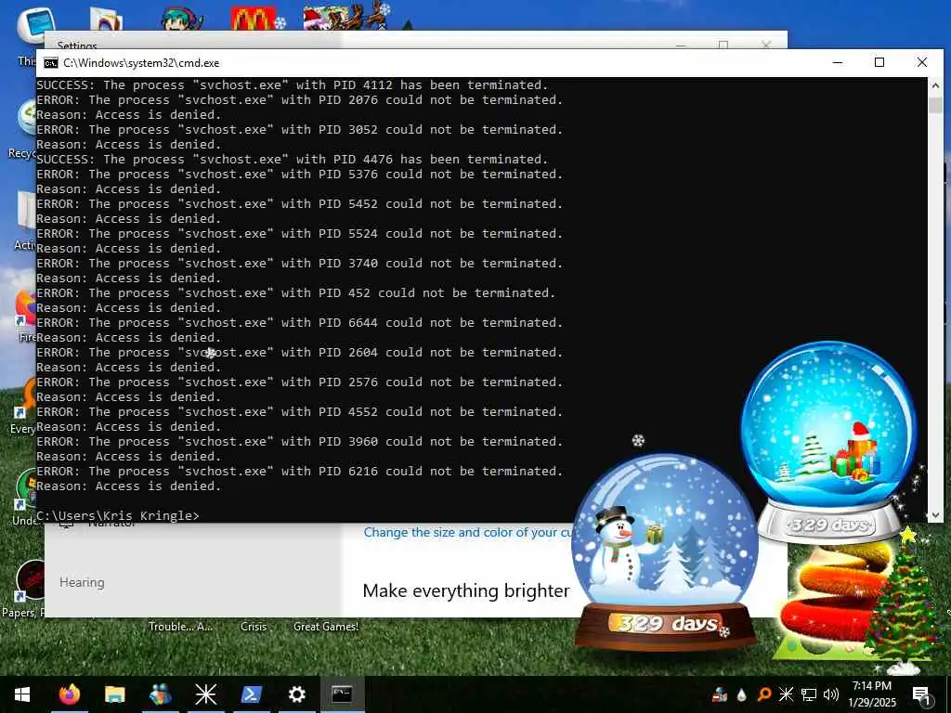This screenshot has width=951, height=713.
Task: Click the cmd.exe window title text
Action: [x=141, y=63]
